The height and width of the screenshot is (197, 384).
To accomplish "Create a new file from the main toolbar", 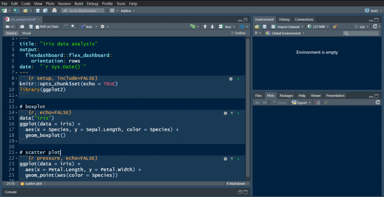I will tap(4, 11).
